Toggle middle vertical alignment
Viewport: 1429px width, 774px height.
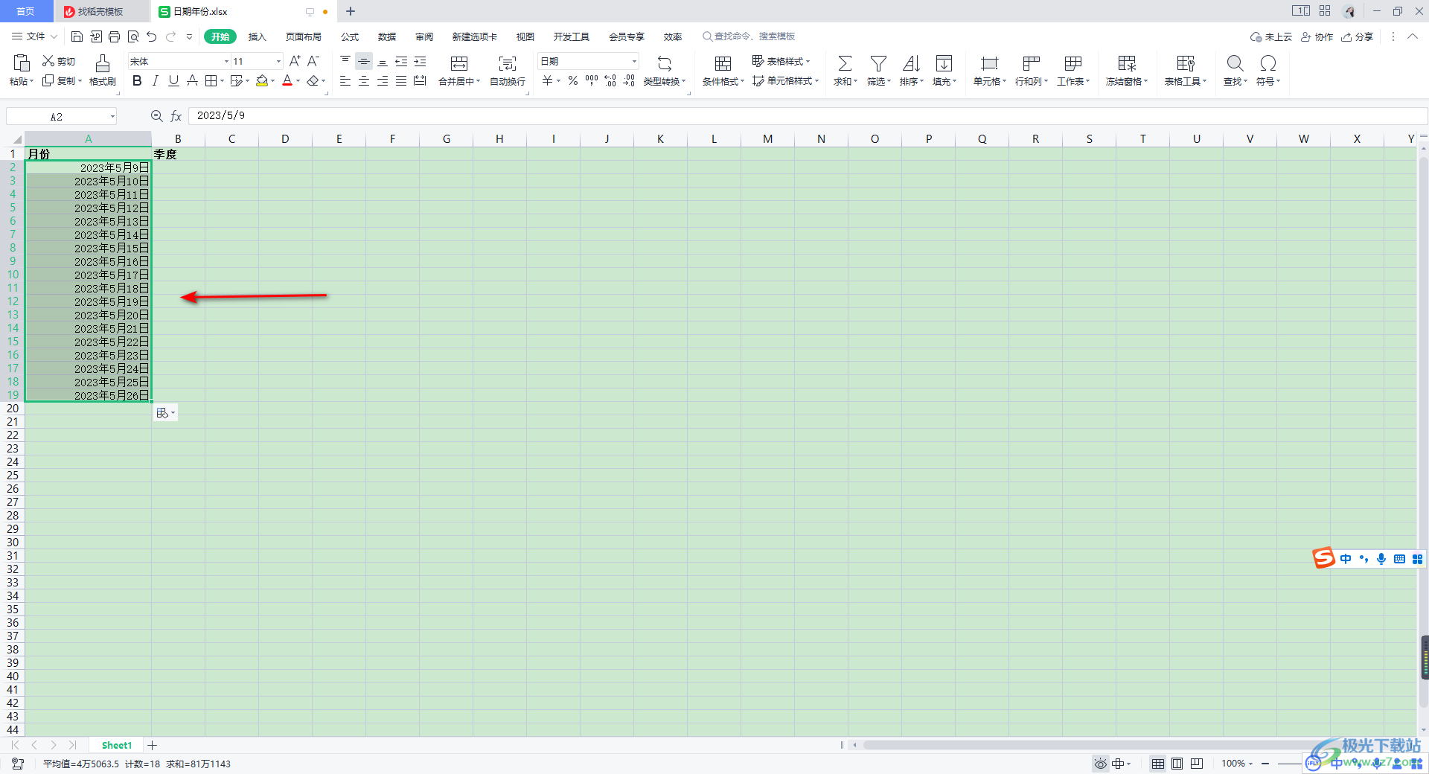pos(364,62)
